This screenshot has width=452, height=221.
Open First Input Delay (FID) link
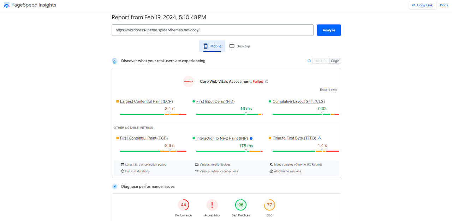[x=215, y=101]
